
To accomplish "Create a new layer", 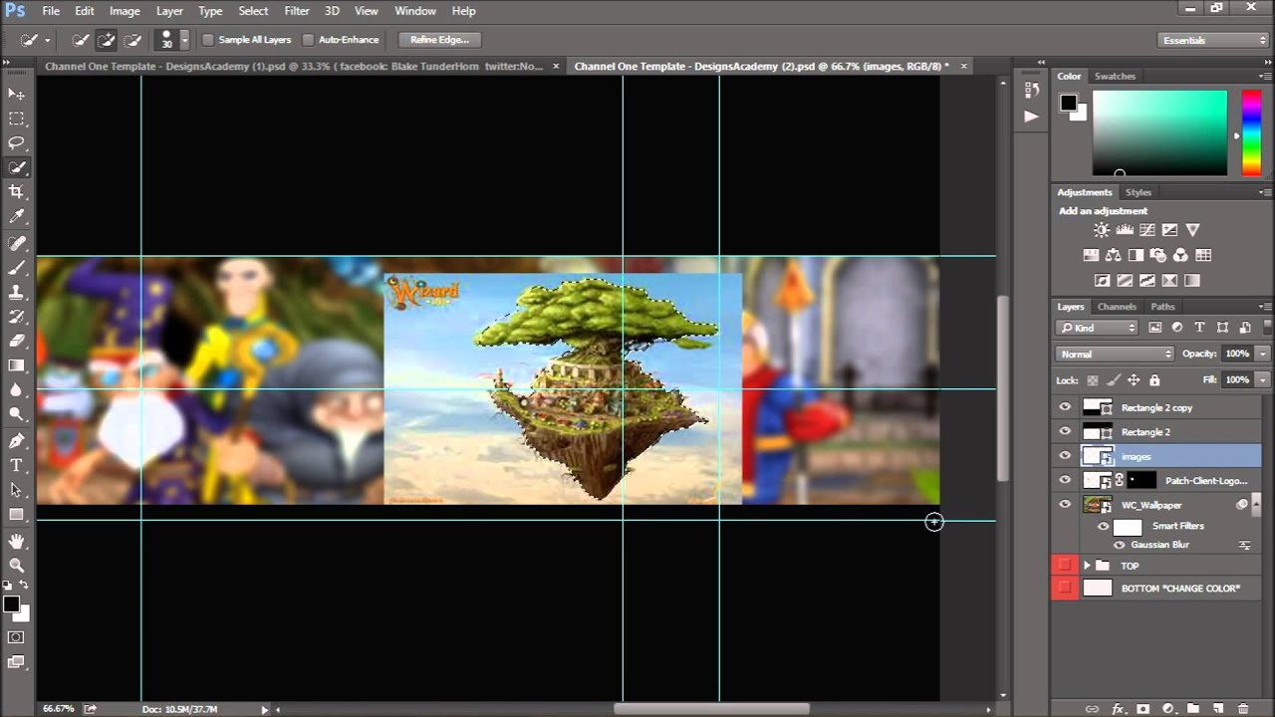I will (x=1219, y=709).
